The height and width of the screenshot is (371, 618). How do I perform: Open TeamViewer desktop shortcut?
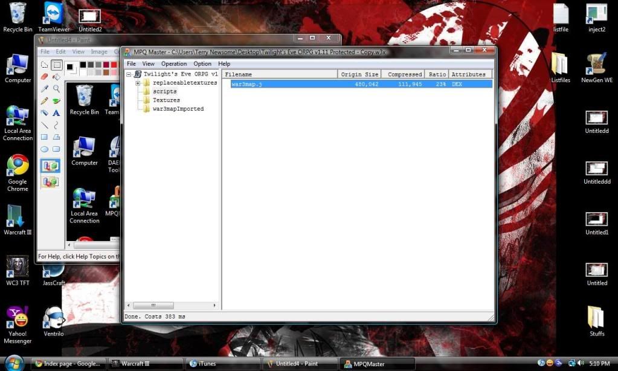pos(54,18)
